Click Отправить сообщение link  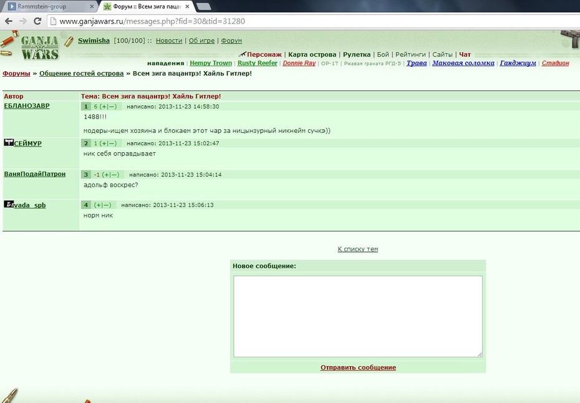click(x=358, y=367)
